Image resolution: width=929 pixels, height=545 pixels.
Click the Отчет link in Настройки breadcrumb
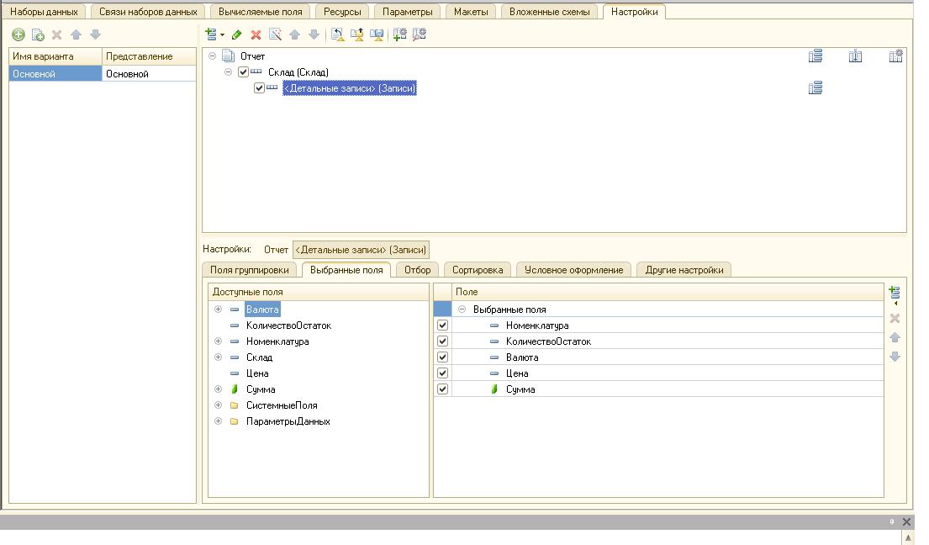click(x=276, y=250)
